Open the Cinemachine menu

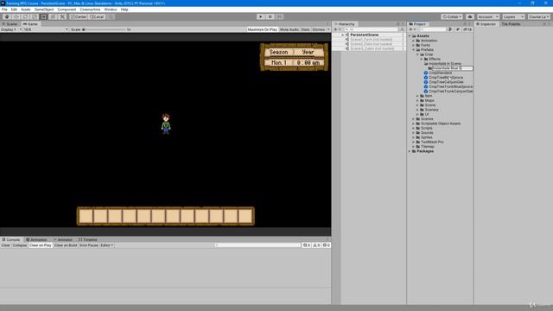[90, 10]
